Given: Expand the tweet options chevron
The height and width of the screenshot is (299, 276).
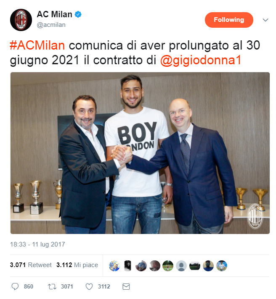Looking at the screenshot, I should (265, 20).
